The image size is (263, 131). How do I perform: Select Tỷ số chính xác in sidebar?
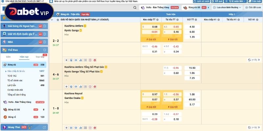15,81
